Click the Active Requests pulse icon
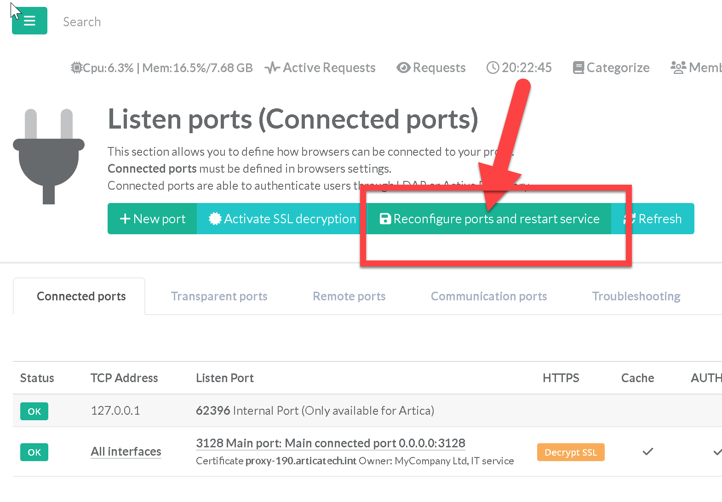 [272, 68]
